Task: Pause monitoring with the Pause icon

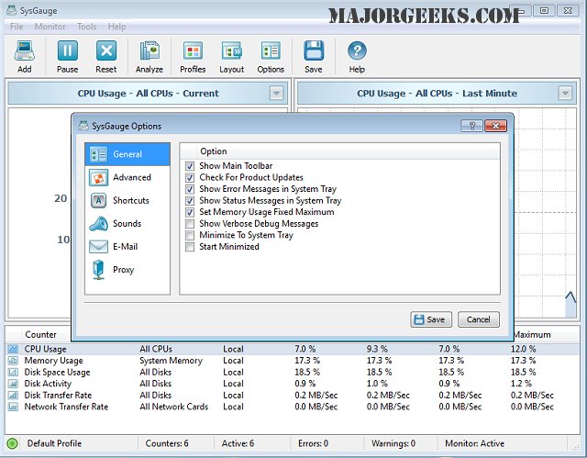Action: pyautogui.click(x=67, y=56)
